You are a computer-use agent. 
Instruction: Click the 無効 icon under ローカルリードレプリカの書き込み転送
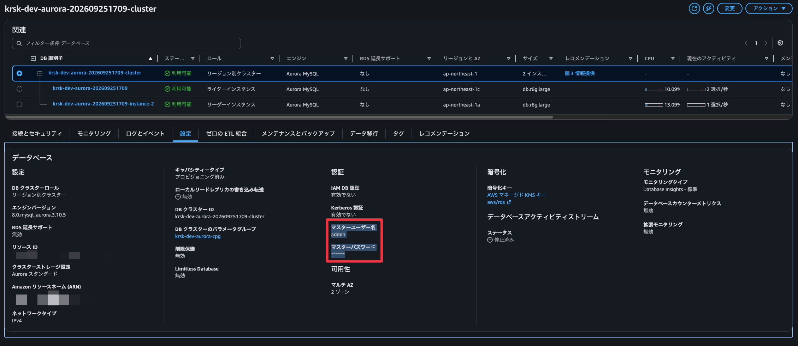click(178, 197)
